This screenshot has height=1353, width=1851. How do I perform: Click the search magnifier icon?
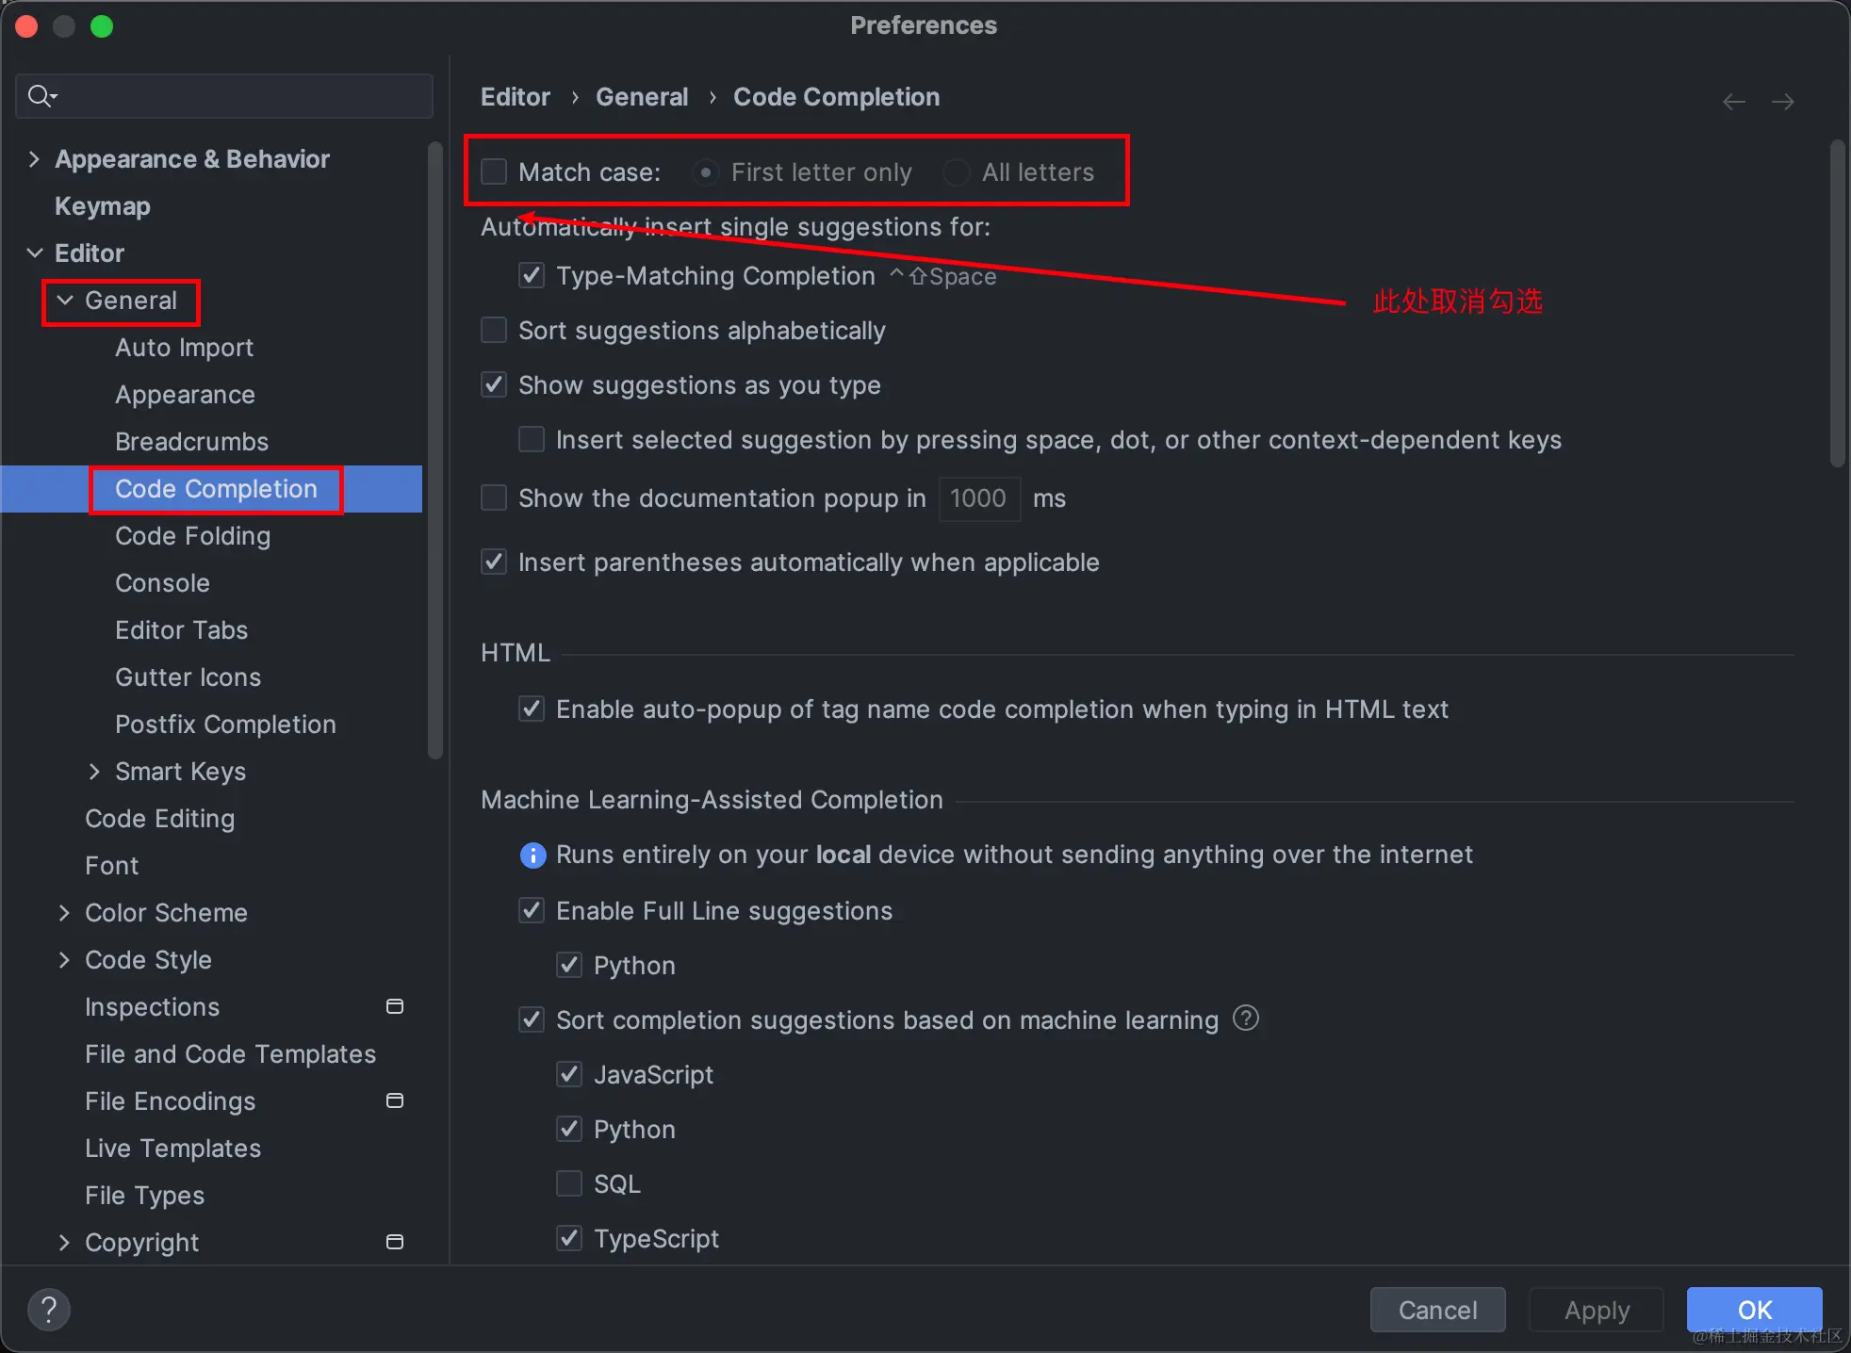pyautogui.click(x=41, y=95)
